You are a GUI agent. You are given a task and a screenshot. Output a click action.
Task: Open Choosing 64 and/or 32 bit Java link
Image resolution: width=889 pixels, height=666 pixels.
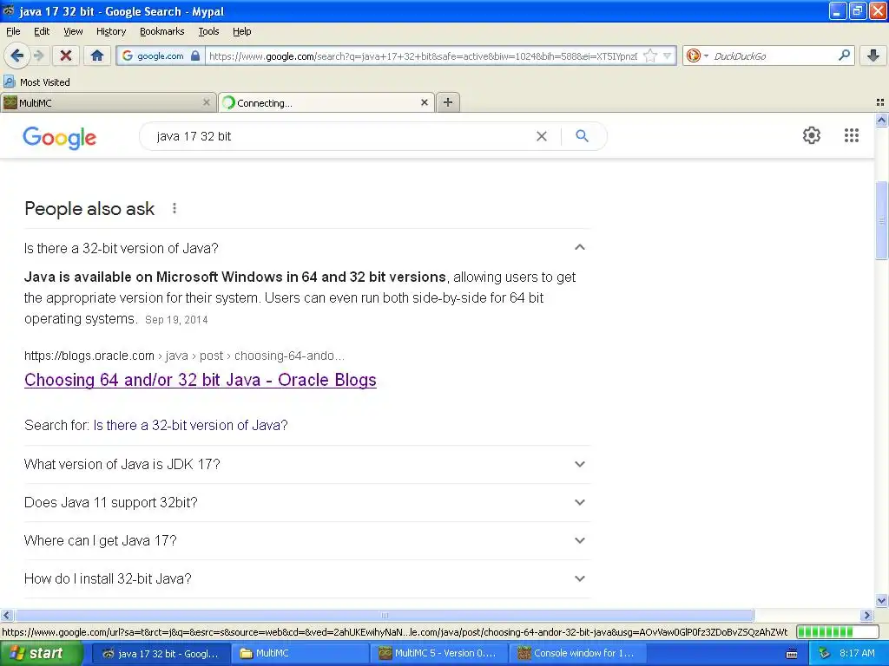click(x=201, y=380)
